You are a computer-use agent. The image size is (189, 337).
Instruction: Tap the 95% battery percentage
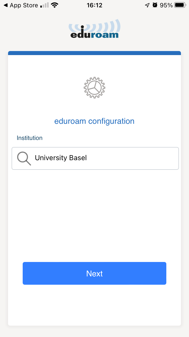166,5
